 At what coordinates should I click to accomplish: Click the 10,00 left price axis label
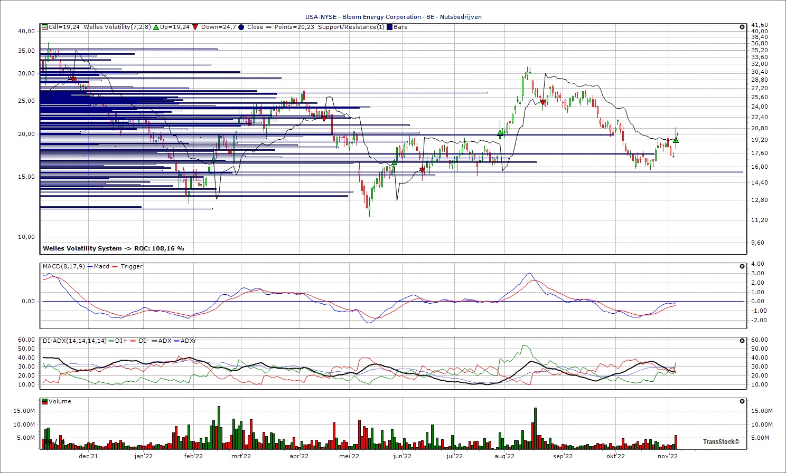26,237
